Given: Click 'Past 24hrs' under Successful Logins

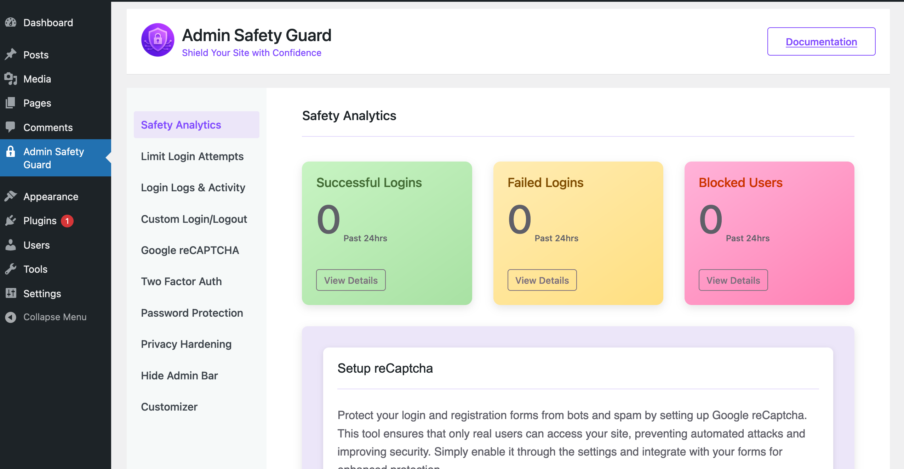Looking at the screenshot, I should [x=365, y=238].
